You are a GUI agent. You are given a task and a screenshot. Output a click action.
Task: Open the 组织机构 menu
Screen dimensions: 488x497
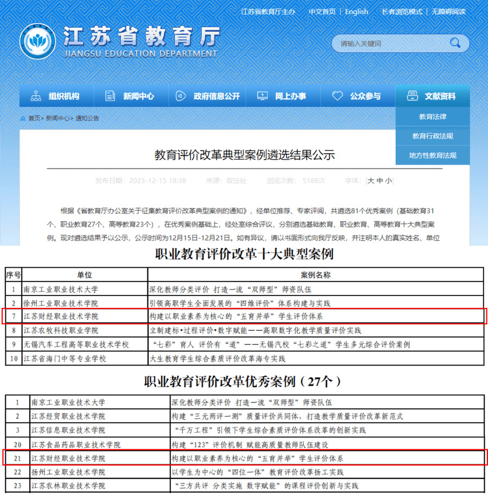coord(56,96)
